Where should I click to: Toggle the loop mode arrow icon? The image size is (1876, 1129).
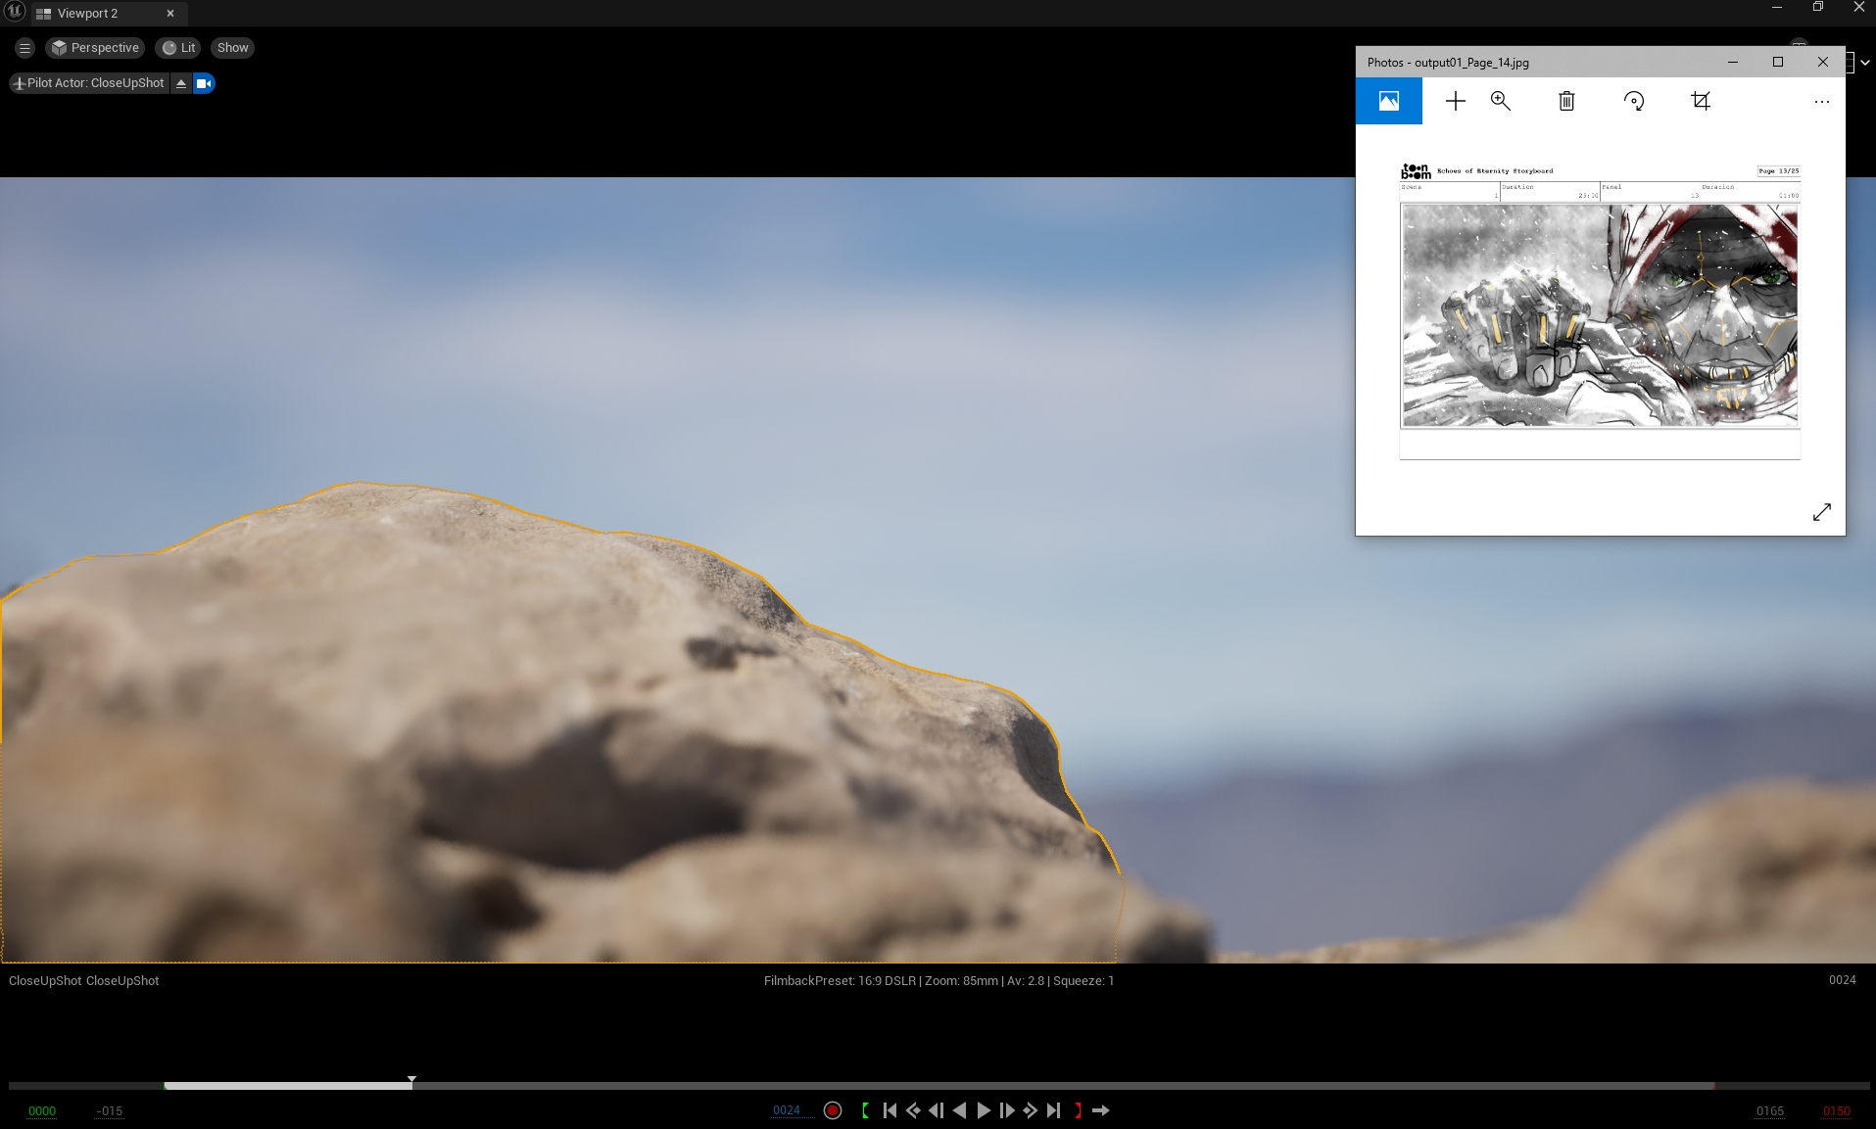coord(1101,1110)
